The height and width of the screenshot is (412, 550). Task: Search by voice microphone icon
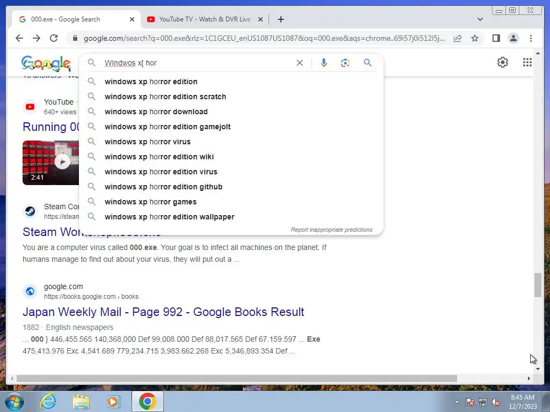[x=324, y=63]
